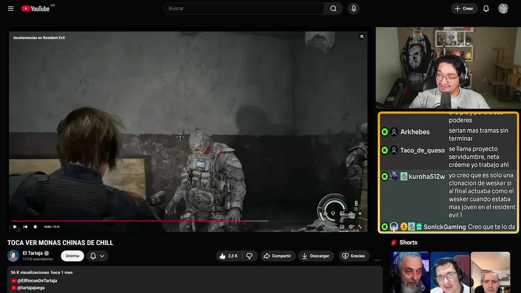Viewport: 521px width, 293px height.
Task: Click the 10:06 / 15:16 time display
Action: coord(52,227)
